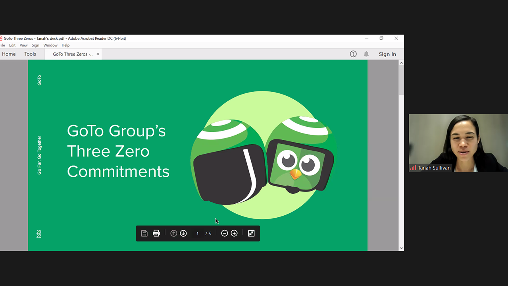
Task: Open notifications bell icon
Action: (x=366, y=54)
